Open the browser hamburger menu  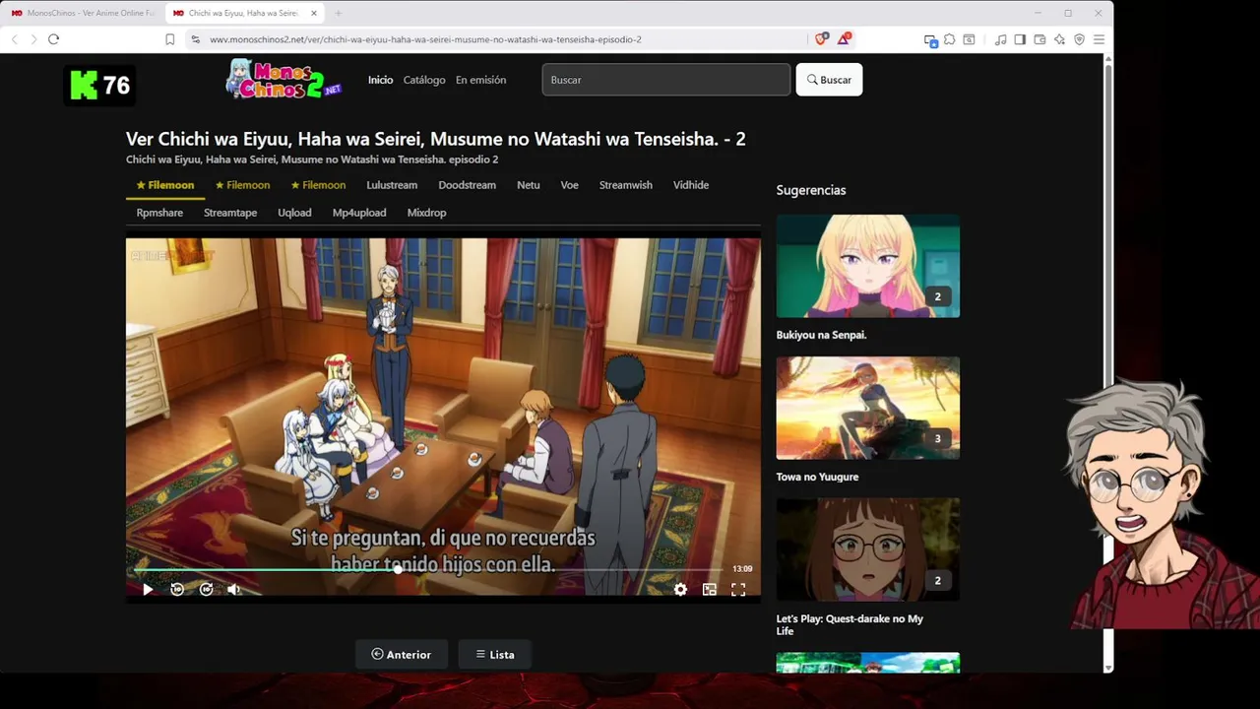click(x=1099, y=39)
